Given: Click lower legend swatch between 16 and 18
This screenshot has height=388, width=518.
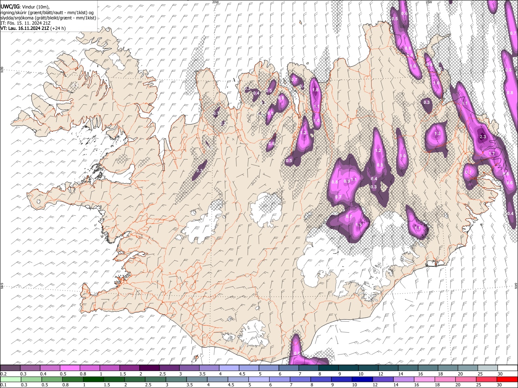Looking at the screenshot, I should [x=425, y=380].
